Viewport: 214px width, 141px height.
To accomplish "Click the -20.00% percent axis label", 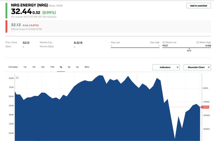I will [206, 115].
